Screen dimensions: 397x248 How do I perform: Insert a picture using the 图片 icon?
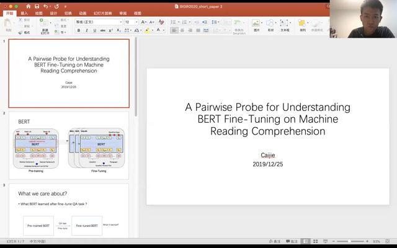pyautogui.click(x=256, y=24)
